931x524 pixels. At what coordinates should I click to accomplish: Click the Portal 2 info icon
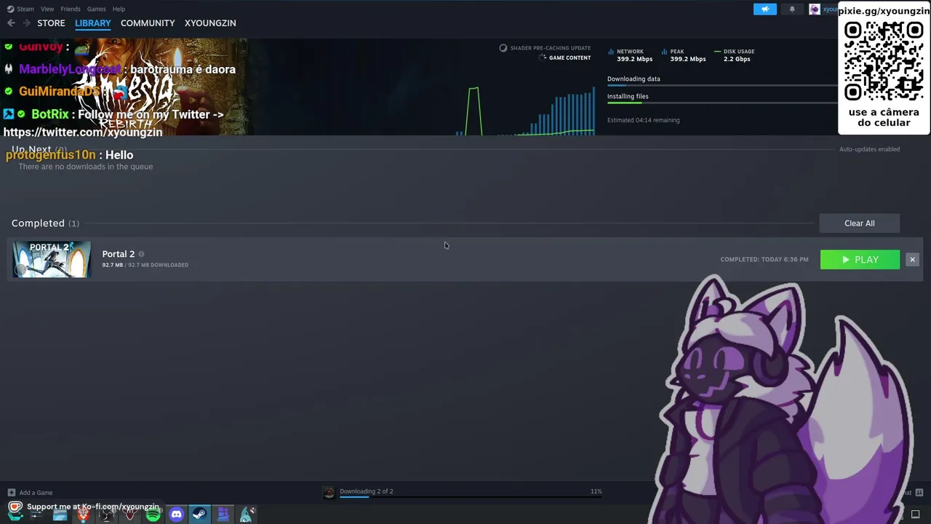tap(141, 254)
